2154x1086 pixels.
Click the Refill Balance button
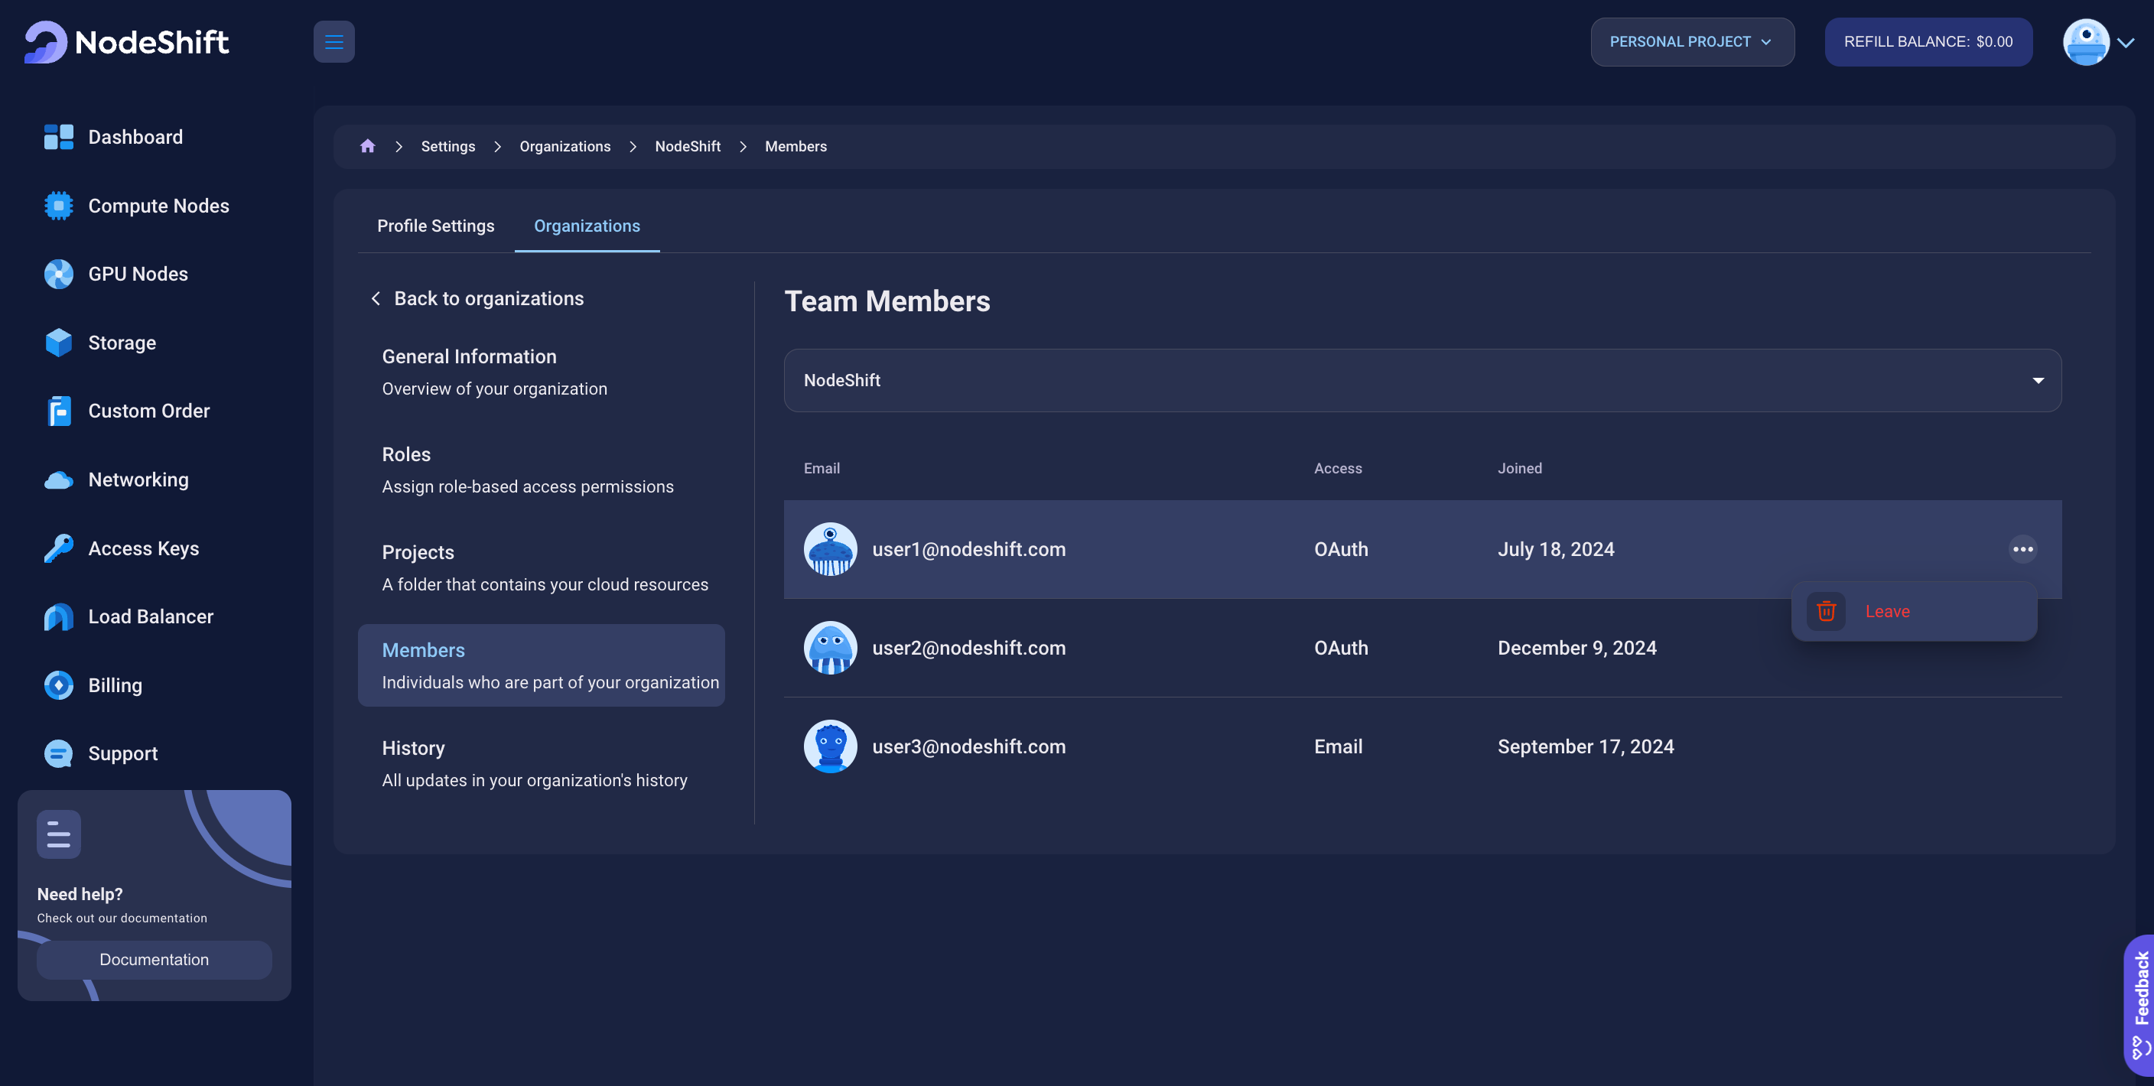click(1928, 42)
